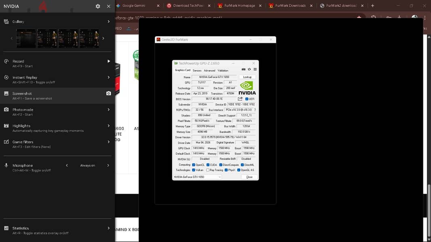
Task: Expand Photo mode chevron
Action: click(109, 109)
